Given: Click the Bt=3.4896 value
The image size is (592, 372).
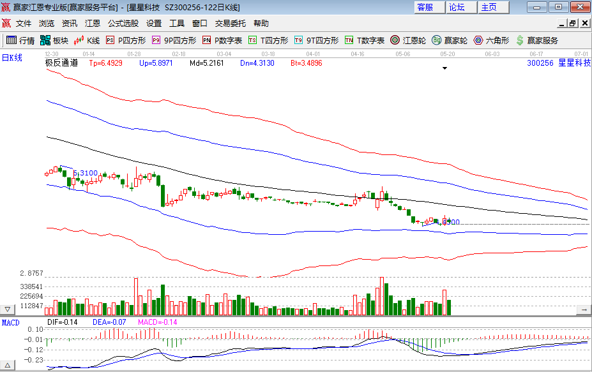Looking at the screenshot, I should coord(306,63).
